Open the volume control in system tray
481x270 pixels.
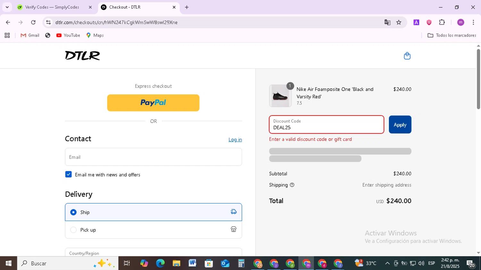tap(421, 263)
